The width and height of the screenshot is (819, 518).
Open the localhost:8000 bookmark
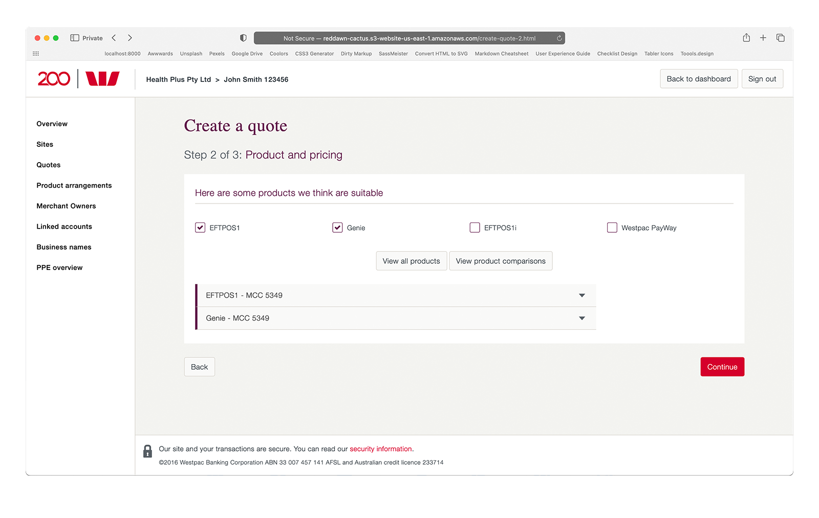(122, 54)
